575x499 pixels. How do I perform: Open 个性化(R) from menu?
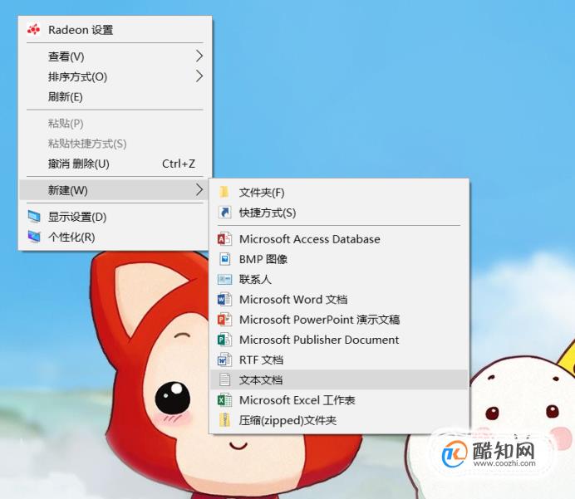coord(115,237)
